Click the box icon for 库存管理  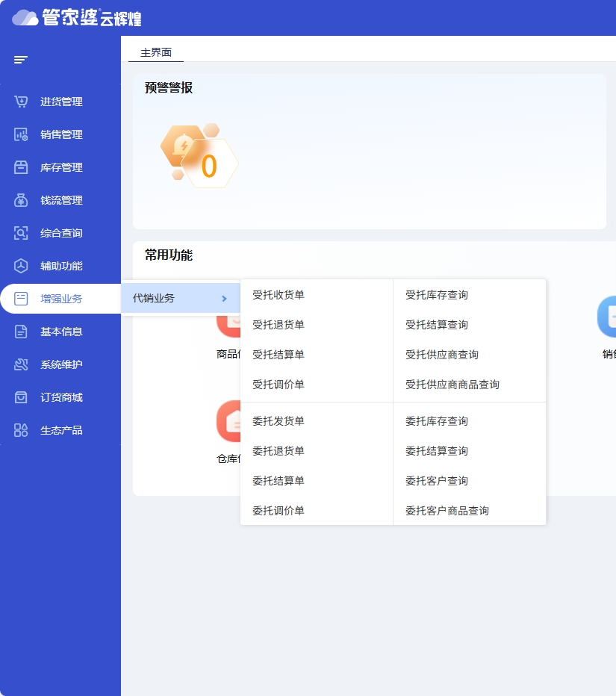click(21, 167)
